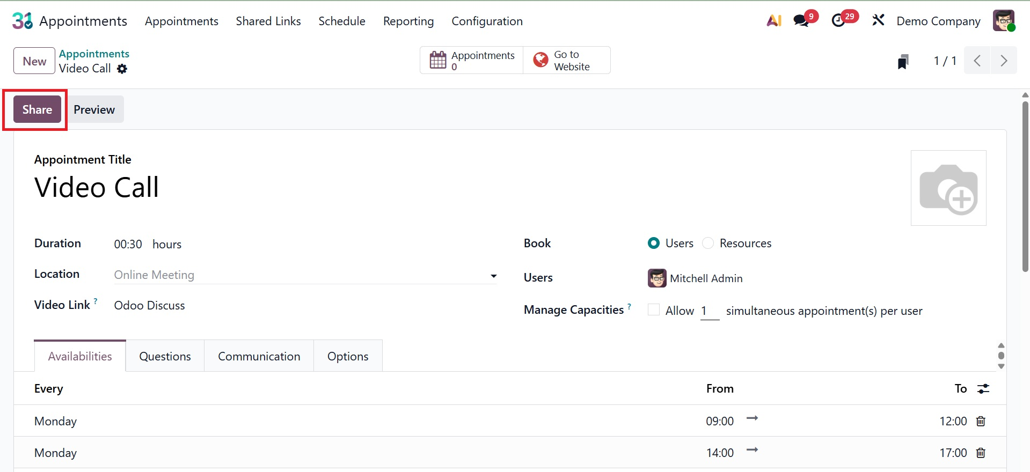Open the AI assistant icon

click(774, 21)
